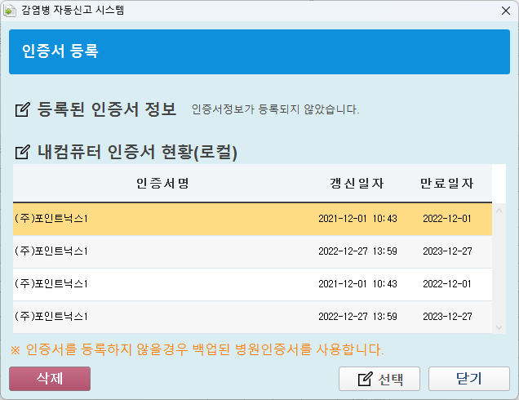
Task: Click the app icon in the title bar
Action: point(11,11)
